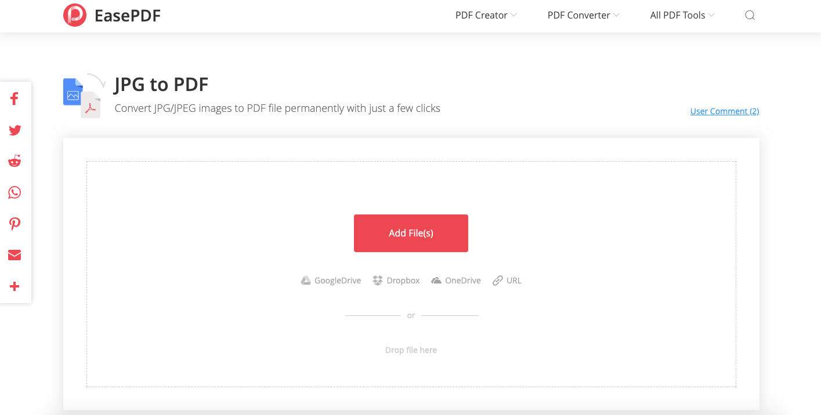Expand the PDF Converter dropdown
The width and height of the screenshot is (821, 415).
pyautogui.click(x=583, y=16)
